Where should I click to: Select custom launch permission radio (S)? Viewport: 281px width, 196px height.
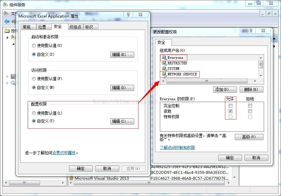point(34,54)
